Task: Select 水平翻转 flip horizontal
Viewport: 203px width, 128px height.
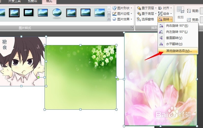Action: tap(178, 44)
